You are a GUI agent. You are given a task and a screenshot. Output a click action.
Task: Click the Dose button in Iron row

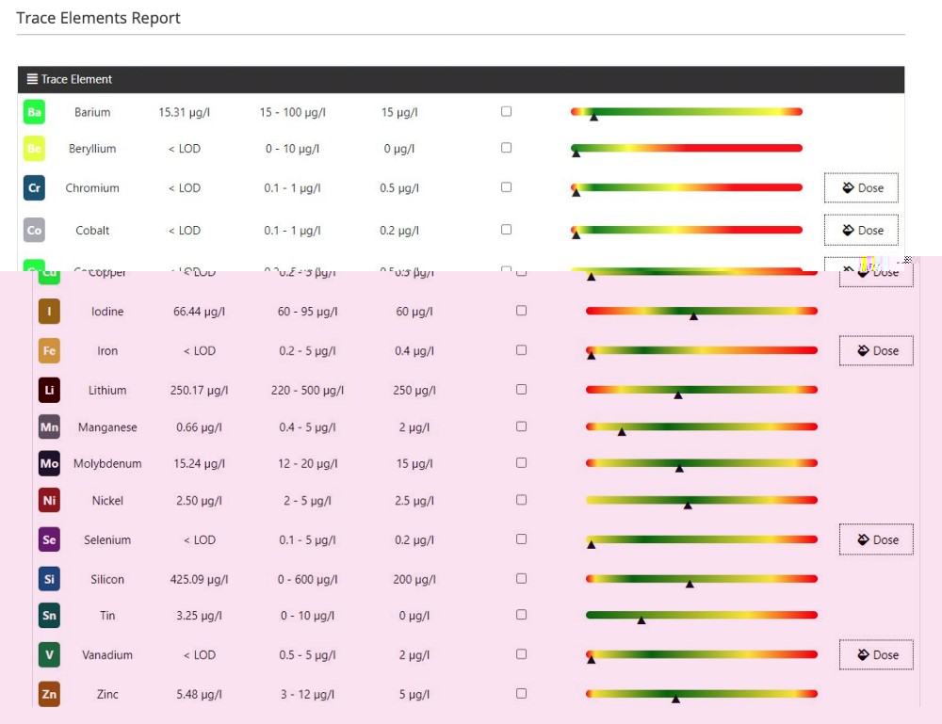pos(876,351)
